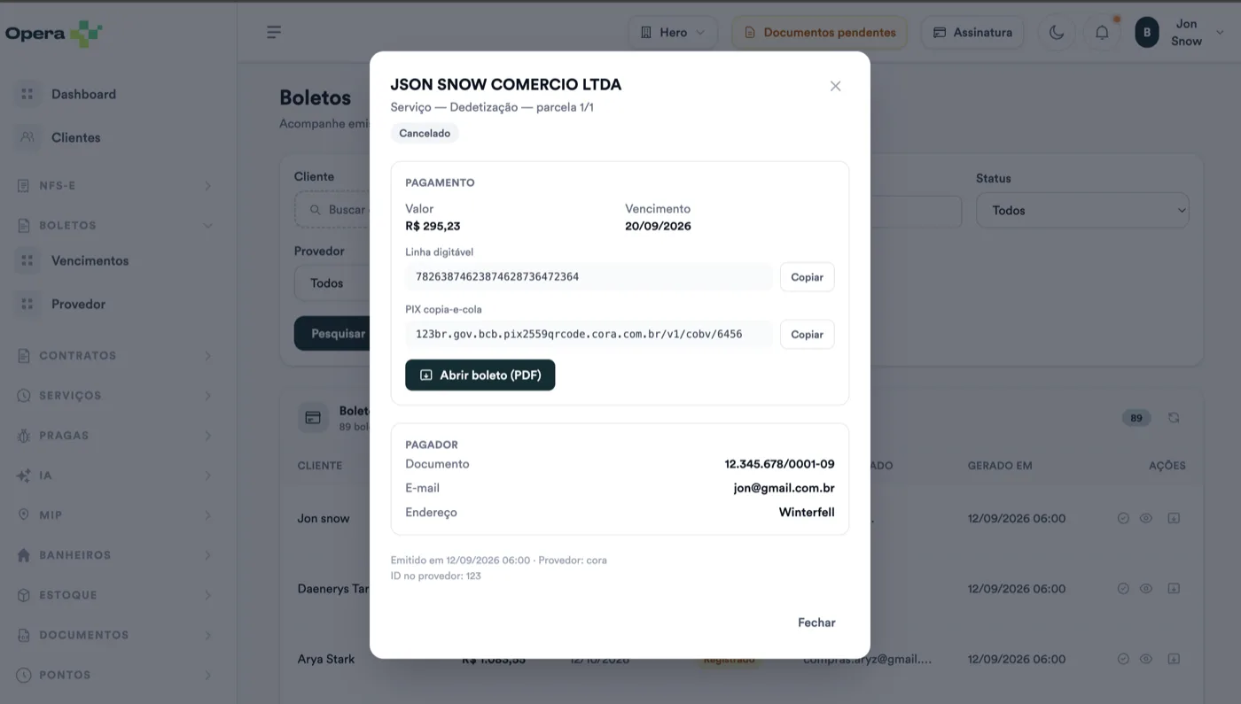Copy the Linha digitável code

pyautogui.click(x=807, y=277)
